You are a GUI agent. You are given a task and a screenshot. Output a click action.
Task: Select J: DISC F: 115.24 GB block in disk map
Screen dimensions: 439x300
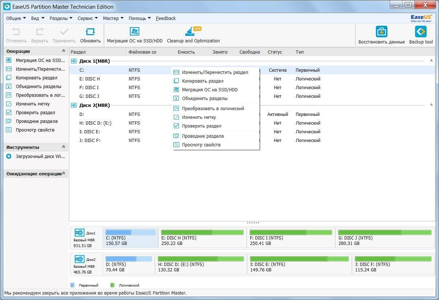tap(393, 264)
